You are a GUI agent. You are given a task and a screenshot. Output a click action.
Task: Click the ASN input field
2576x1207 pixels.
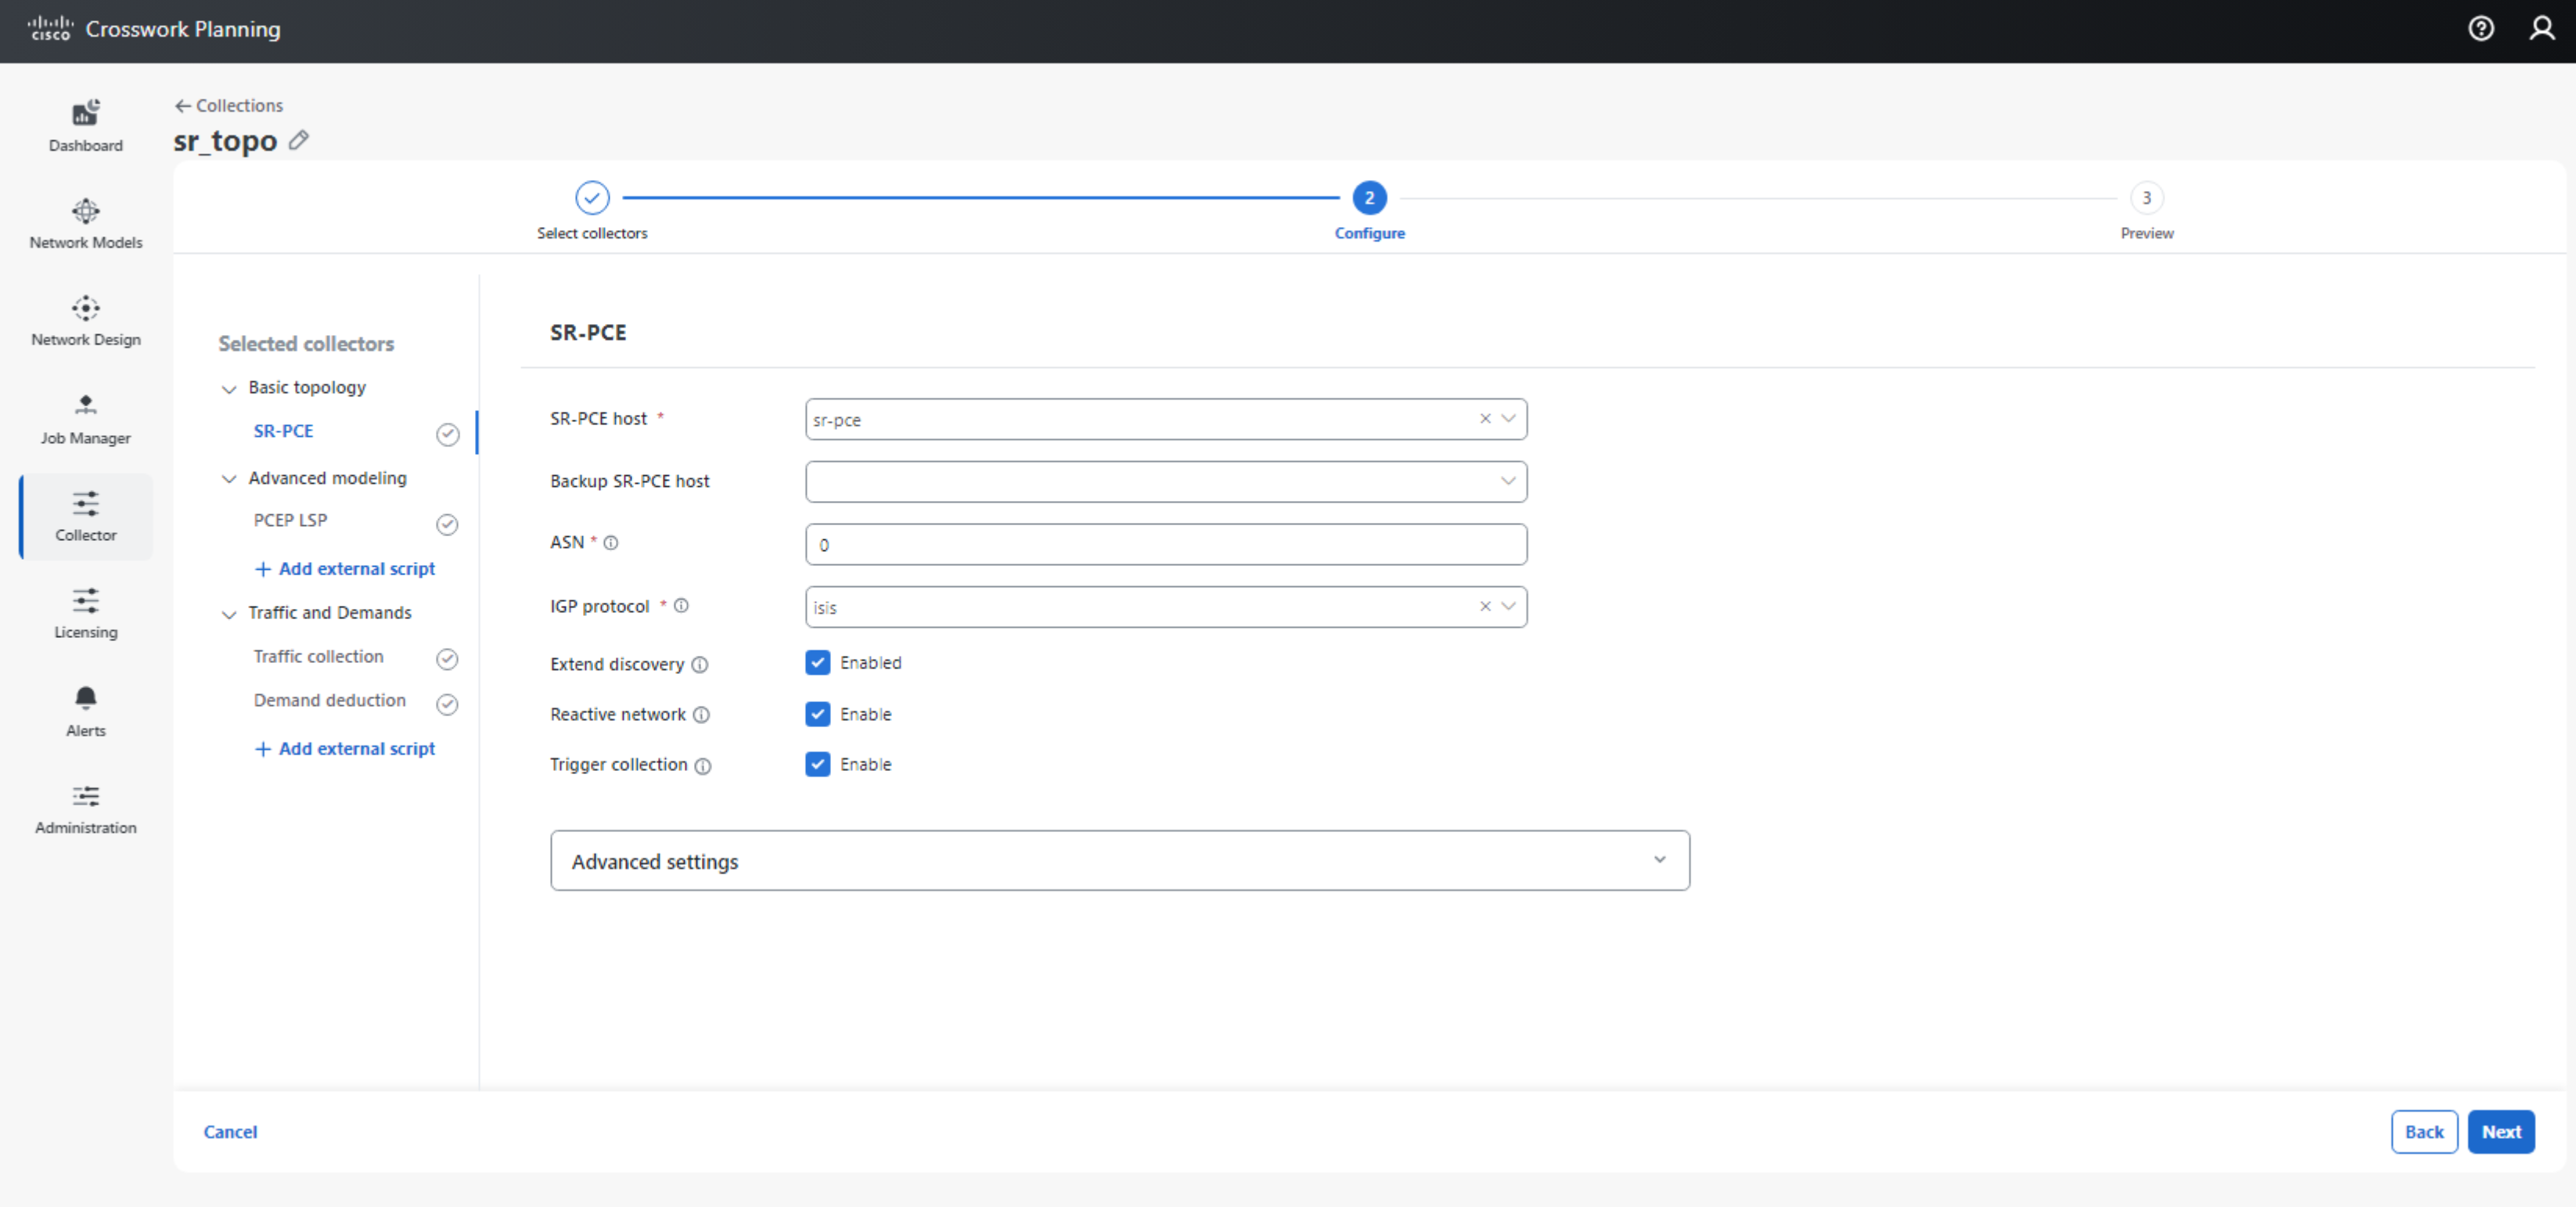1166,544
